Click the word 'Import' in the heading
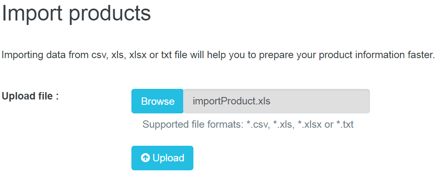 coord(32,13)
